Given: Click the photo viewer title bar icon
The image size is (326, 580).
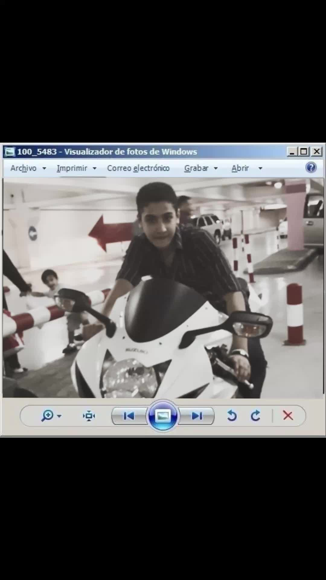Looking at the screenshot, I should click(x=10, y=152).
